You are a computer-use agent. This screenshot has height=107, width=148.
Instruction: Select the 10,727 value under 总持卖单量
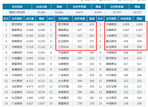[x=117, y=12]
